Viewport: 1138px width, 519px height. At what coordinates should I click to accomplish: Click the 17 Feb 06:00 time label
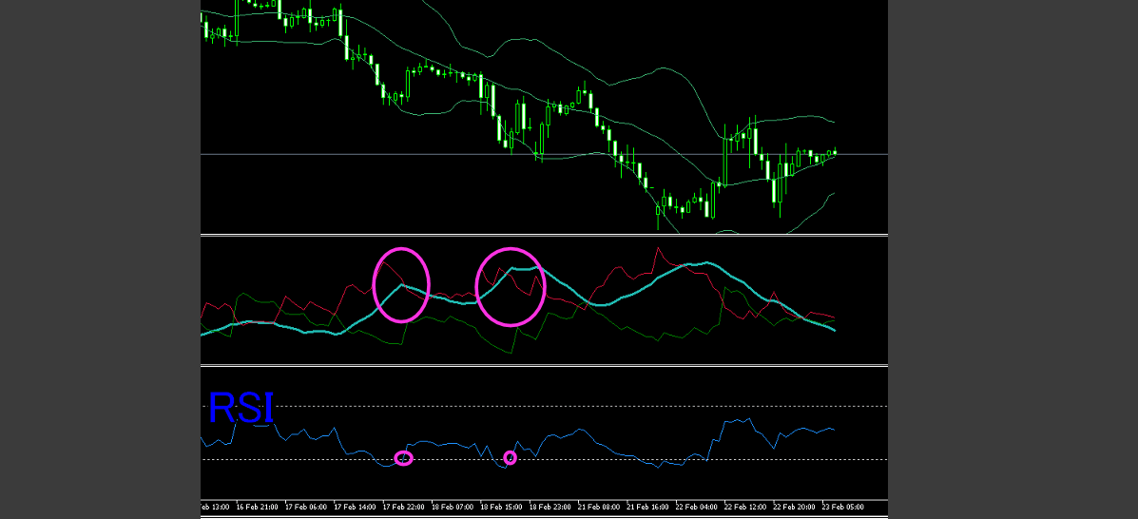click(305, 507)
